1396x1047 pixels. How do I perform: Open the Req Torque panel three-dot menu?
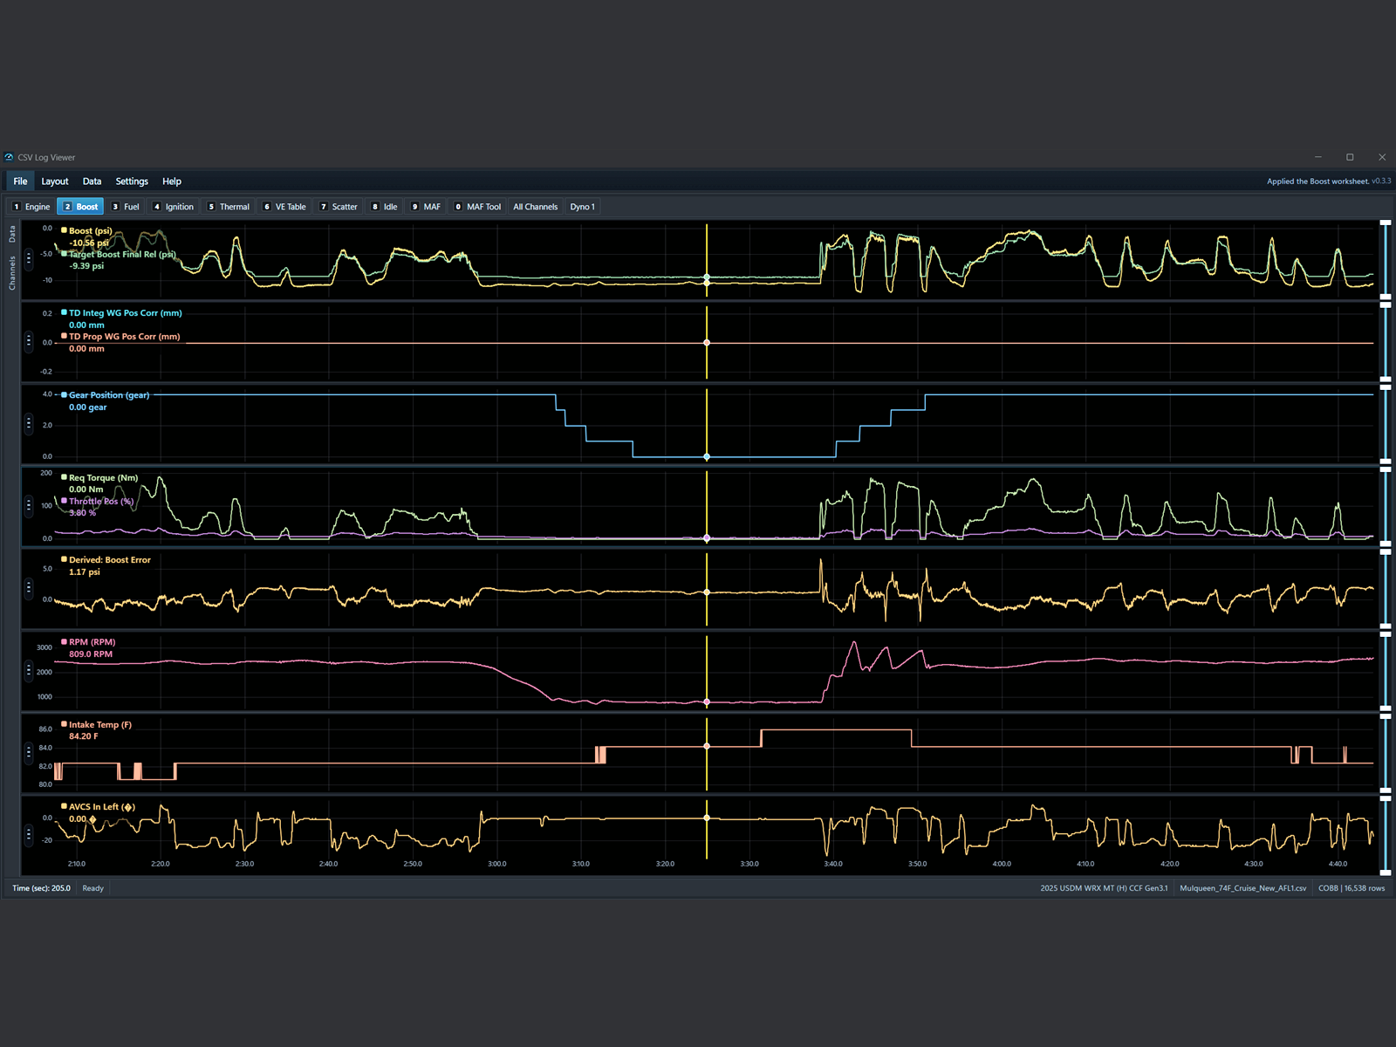(29, 505)
